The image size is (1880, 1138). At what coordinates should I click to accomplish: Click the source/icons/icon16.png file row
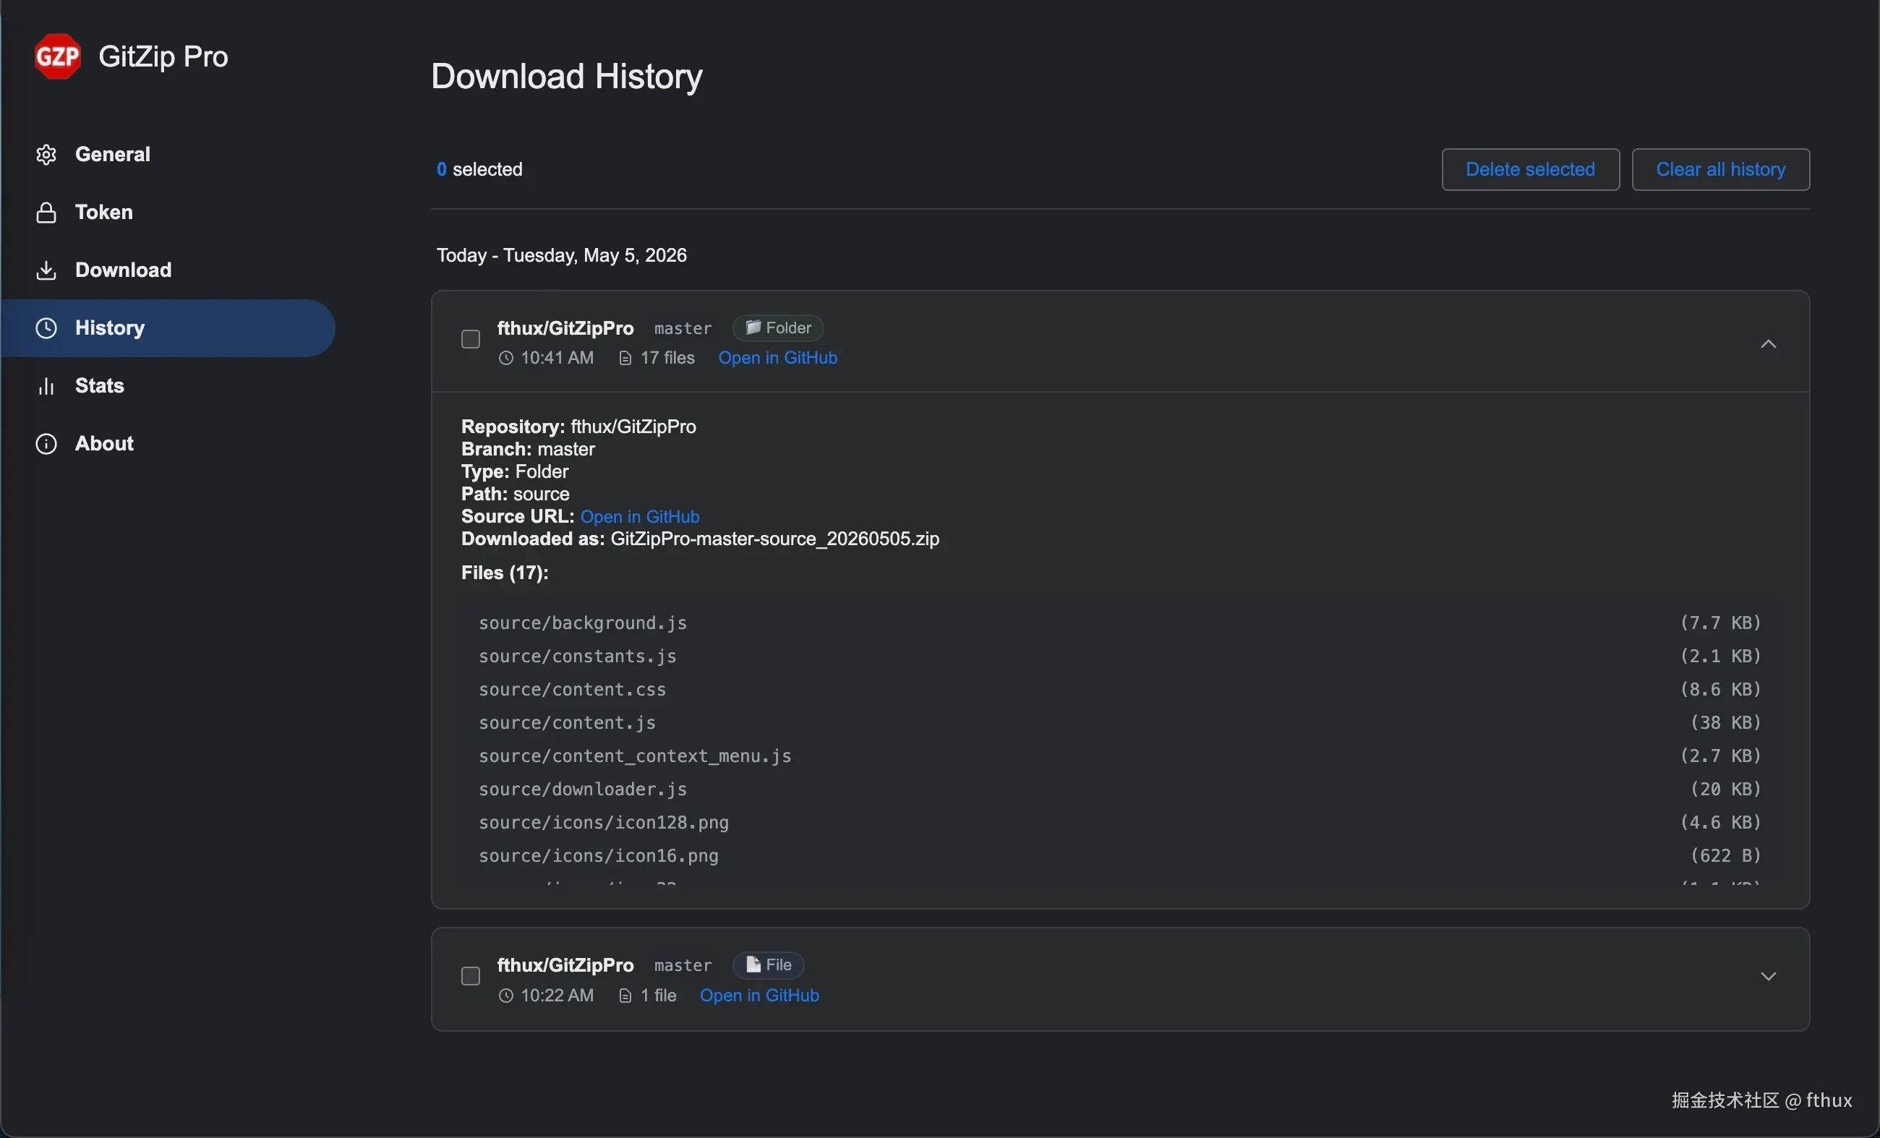tap(1119, 856)
